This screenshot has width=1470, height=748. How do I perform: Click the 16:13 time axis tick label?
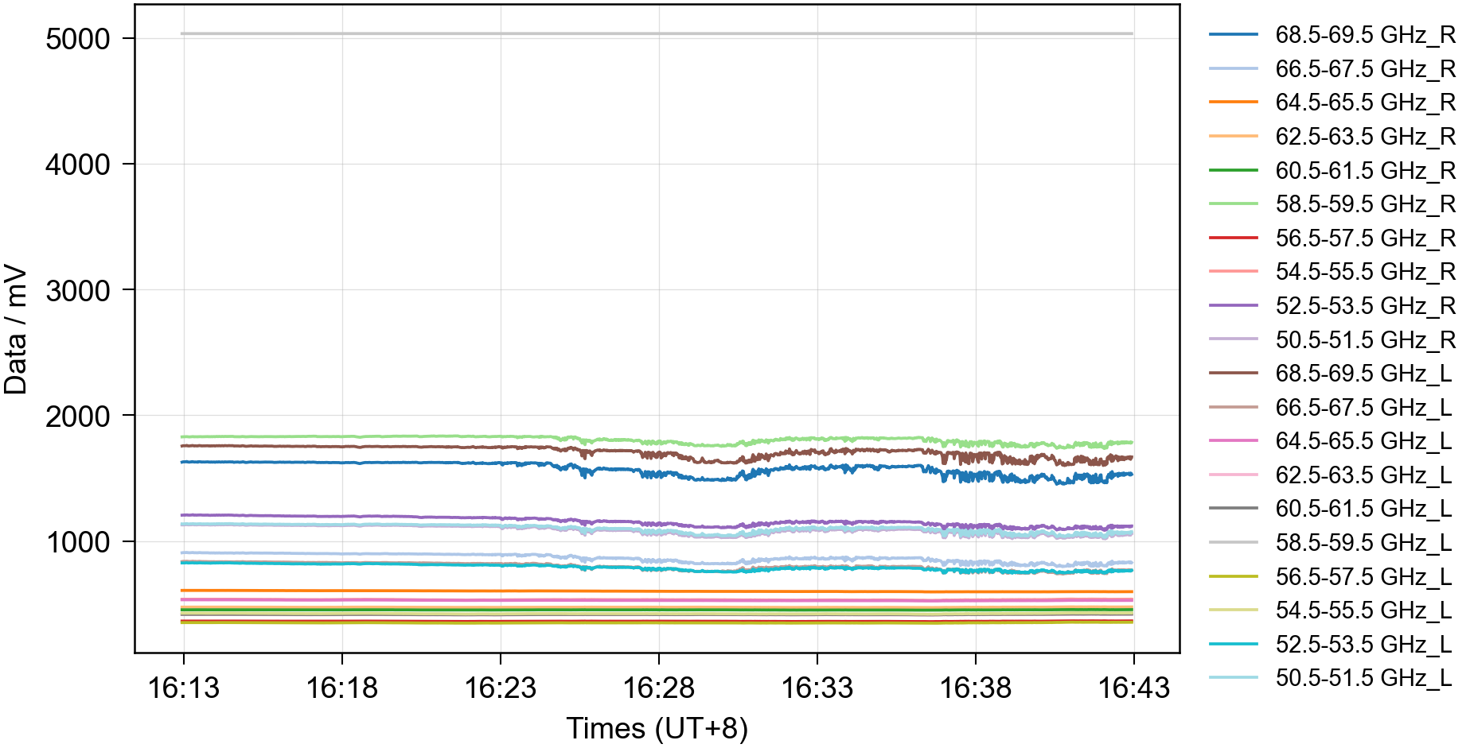click(183, 688)
